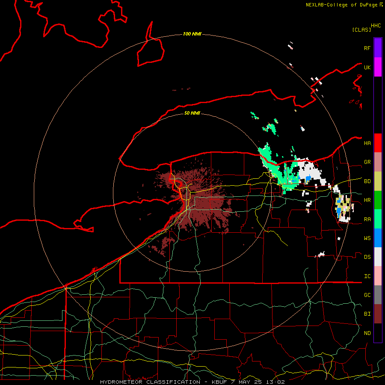Viewport: 385px width, 385px height.
Task: Click the Hydrometeor Classification KBUF timestamp caption
Action: [192, 382]
